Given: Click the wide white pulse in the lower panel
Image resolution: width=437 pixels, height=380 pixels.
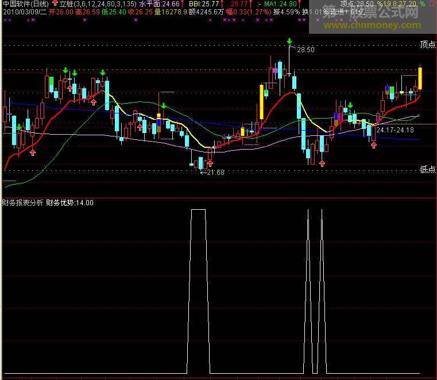Looking at the screenshot, I should pos(198,287).
